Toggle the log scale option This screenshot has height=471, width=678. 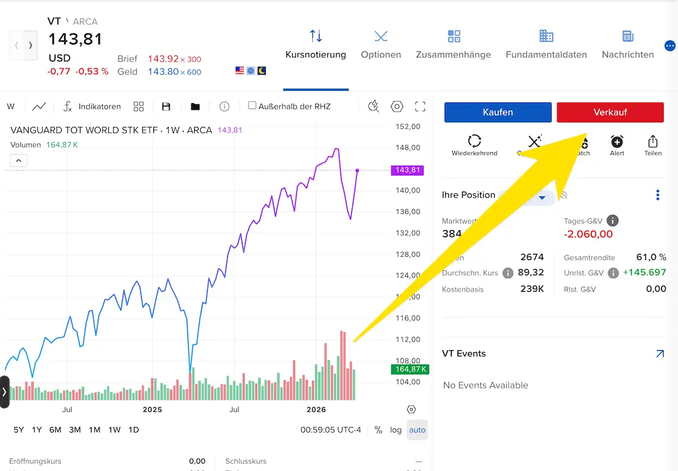coord(396,430)
